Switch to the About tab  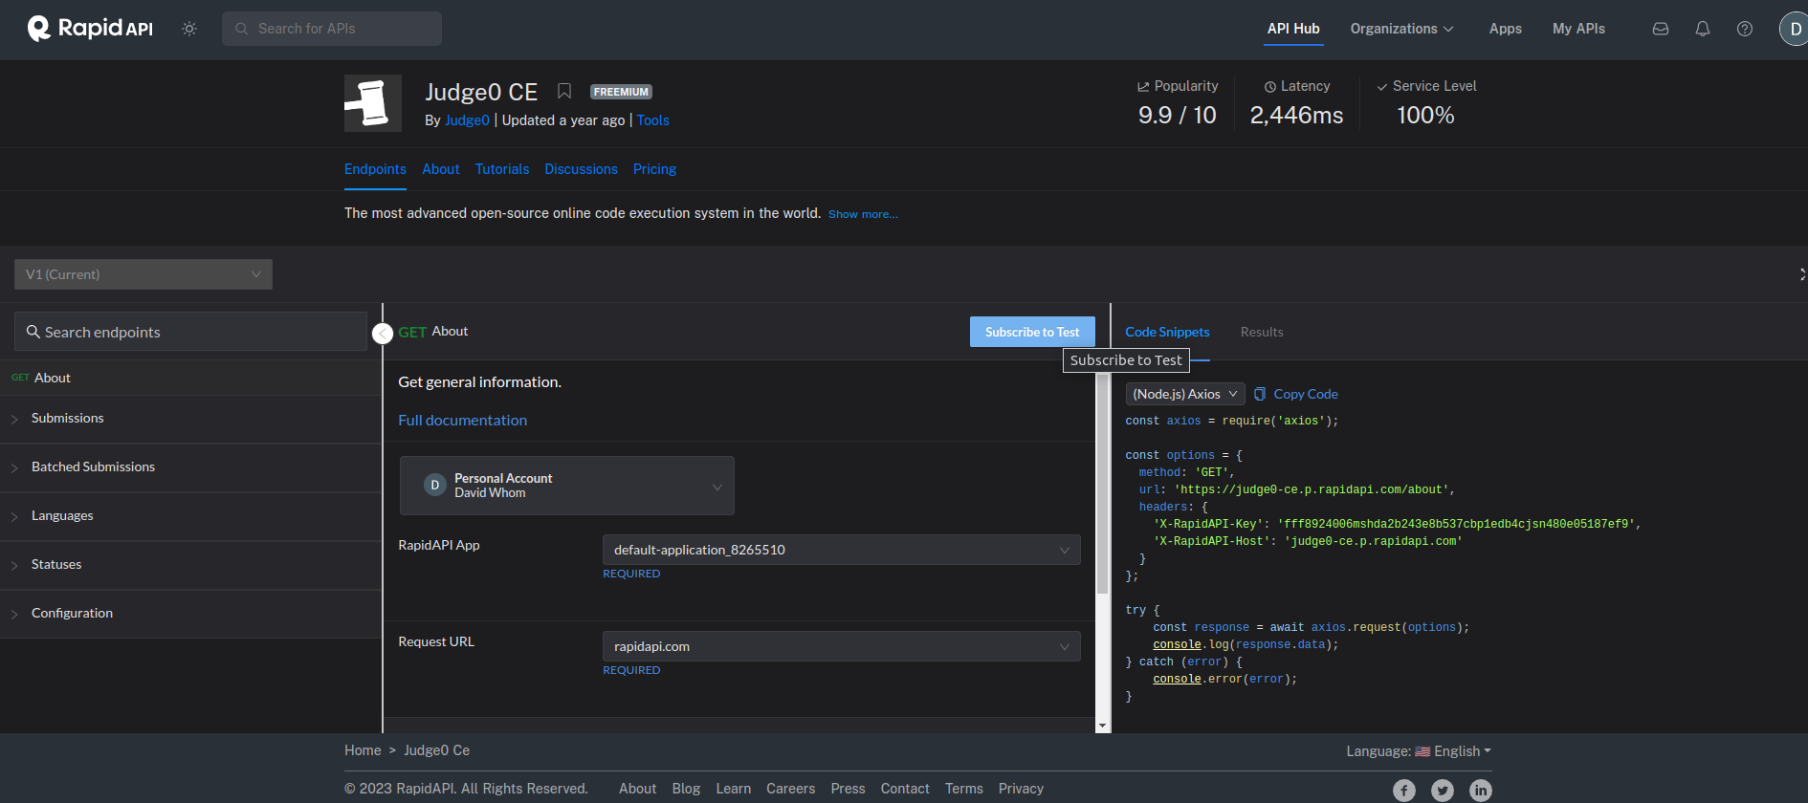441,169
